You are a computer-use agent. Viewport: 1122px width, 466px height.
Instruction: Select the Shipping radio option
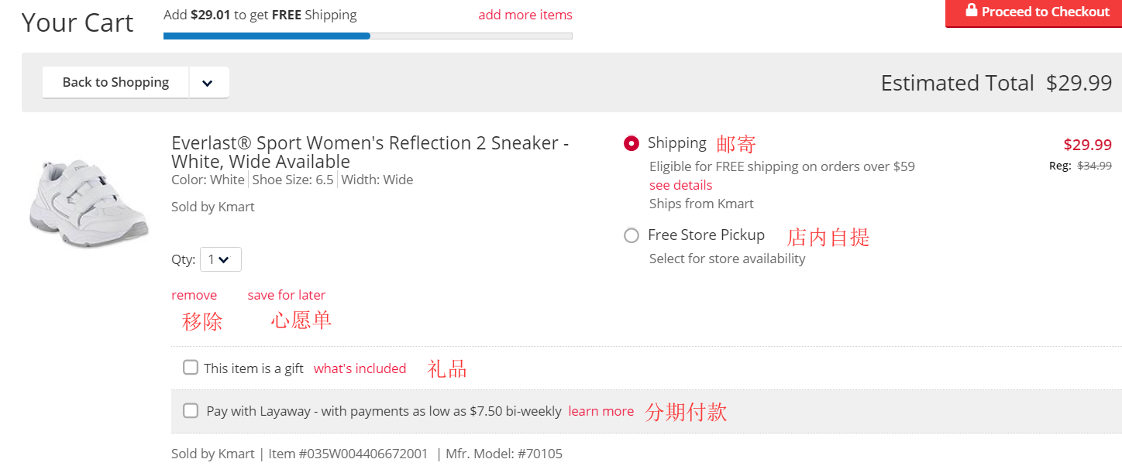[632, 143]
